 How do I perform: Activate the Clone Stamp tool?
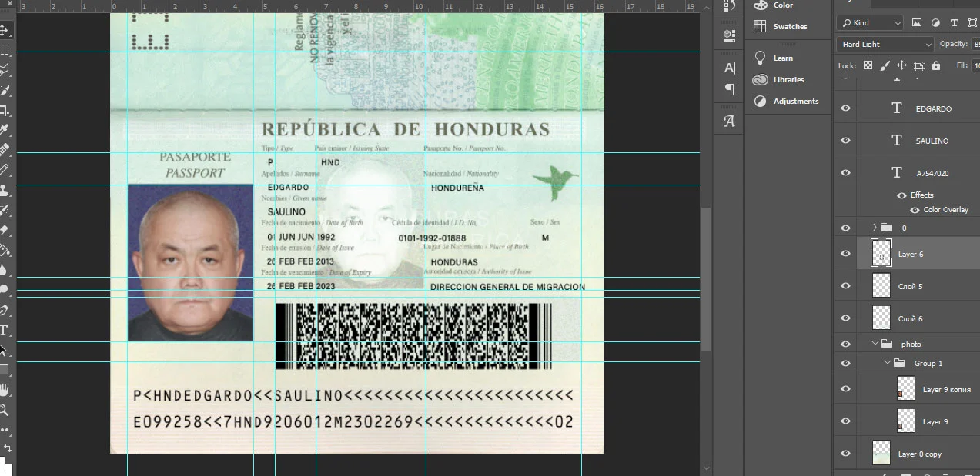point(4,190)
